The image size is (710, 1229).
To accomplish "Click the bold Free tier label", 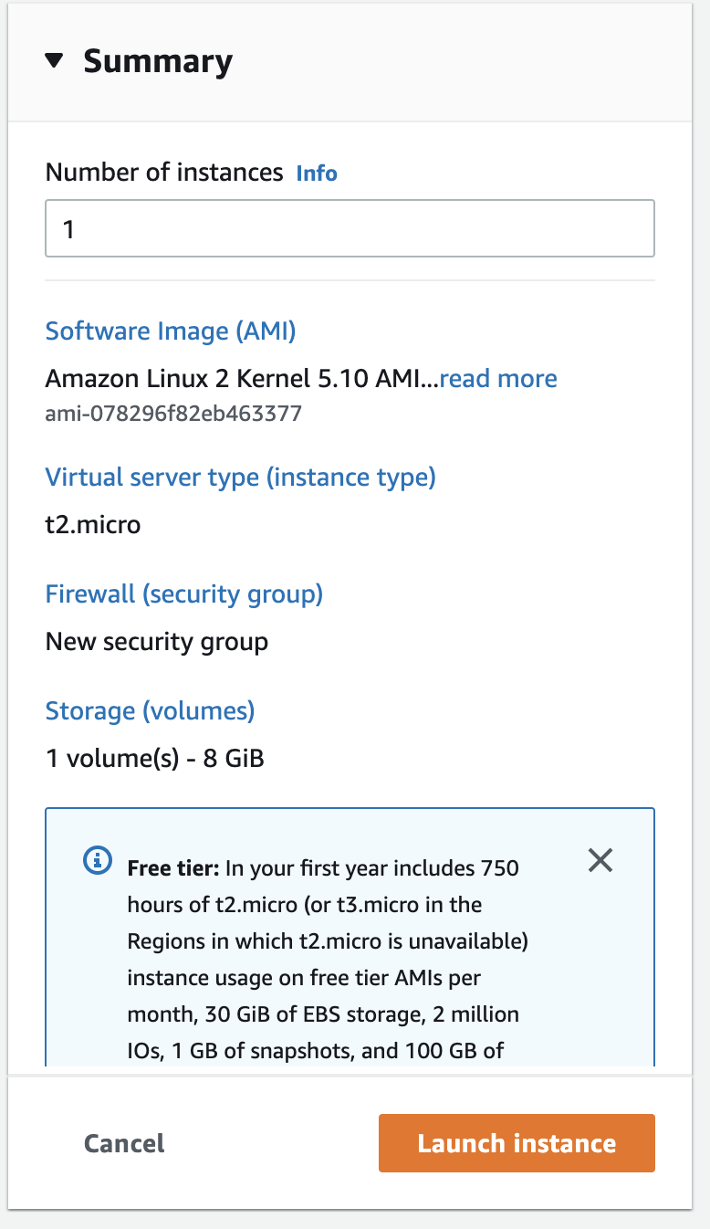I will (173, 867).
